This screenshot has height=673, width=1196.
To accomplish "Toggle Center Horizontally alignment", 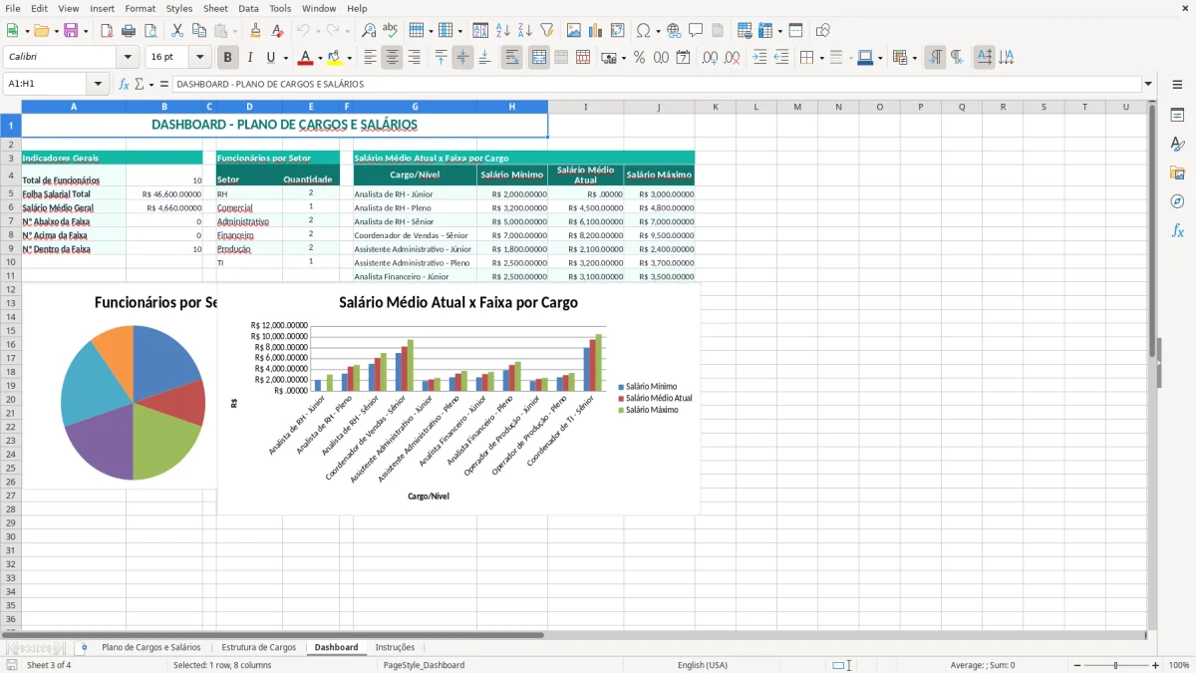I will (x=392, y=58).
